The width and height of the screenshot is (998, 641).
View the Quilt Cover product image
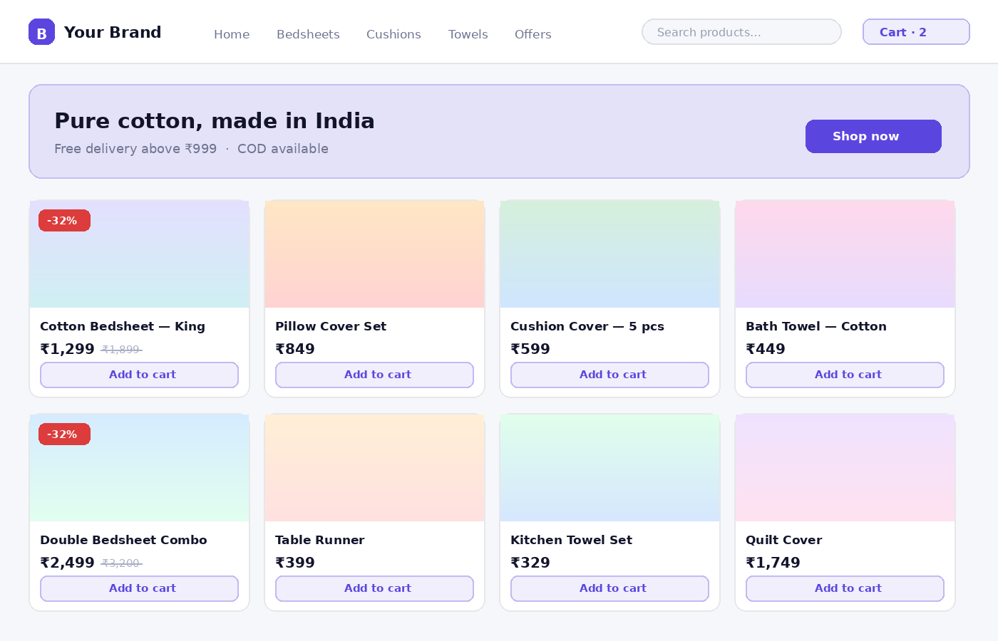coord(845,468)
